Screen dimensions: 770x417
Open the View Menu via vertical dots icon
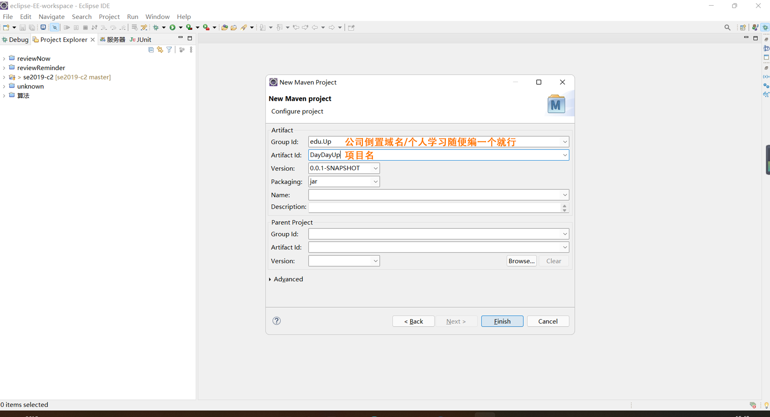190,49
